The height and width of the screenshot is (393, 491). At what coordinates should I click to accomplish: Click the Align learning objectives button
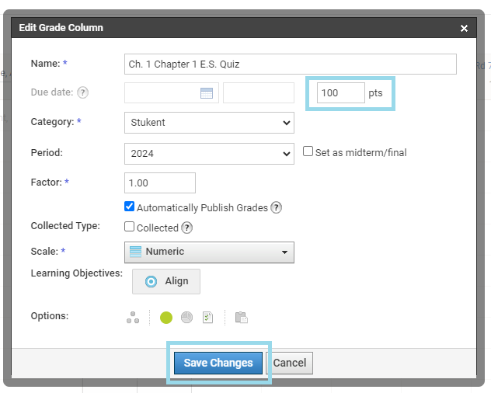[166, 281]
